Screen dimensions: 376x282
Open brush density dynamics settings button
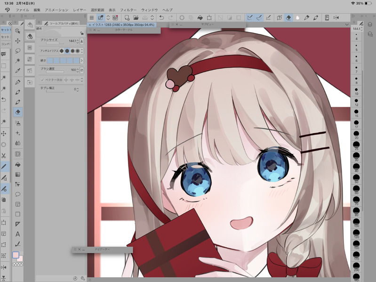(x=82, y=70)
